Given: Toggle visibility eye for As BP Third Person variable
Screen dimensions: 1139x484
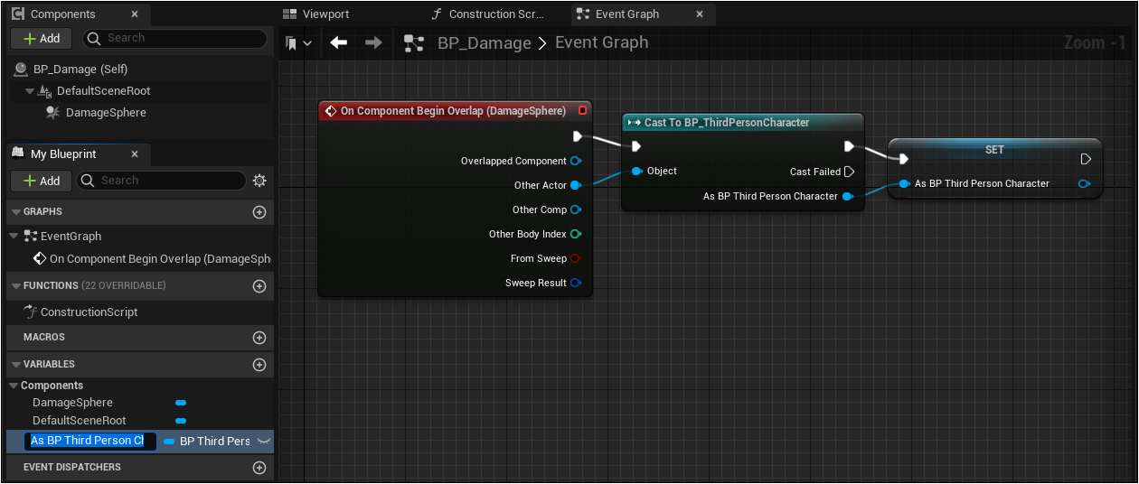Looking at the screenshot, I should [x=264, y=441].
